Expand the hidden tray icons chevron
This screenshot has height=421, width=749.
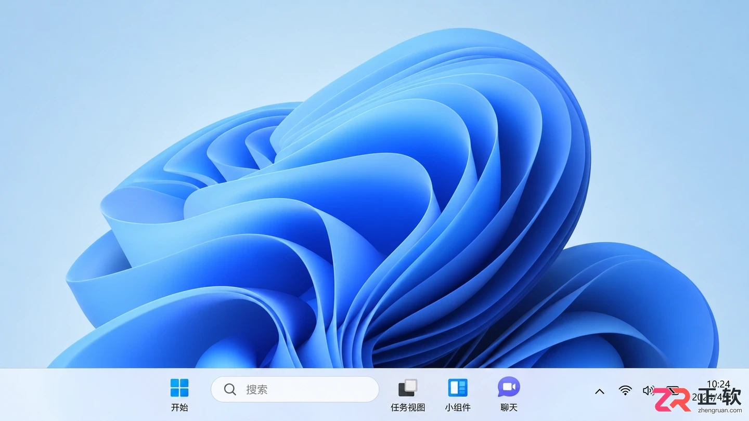coord(600,391)
